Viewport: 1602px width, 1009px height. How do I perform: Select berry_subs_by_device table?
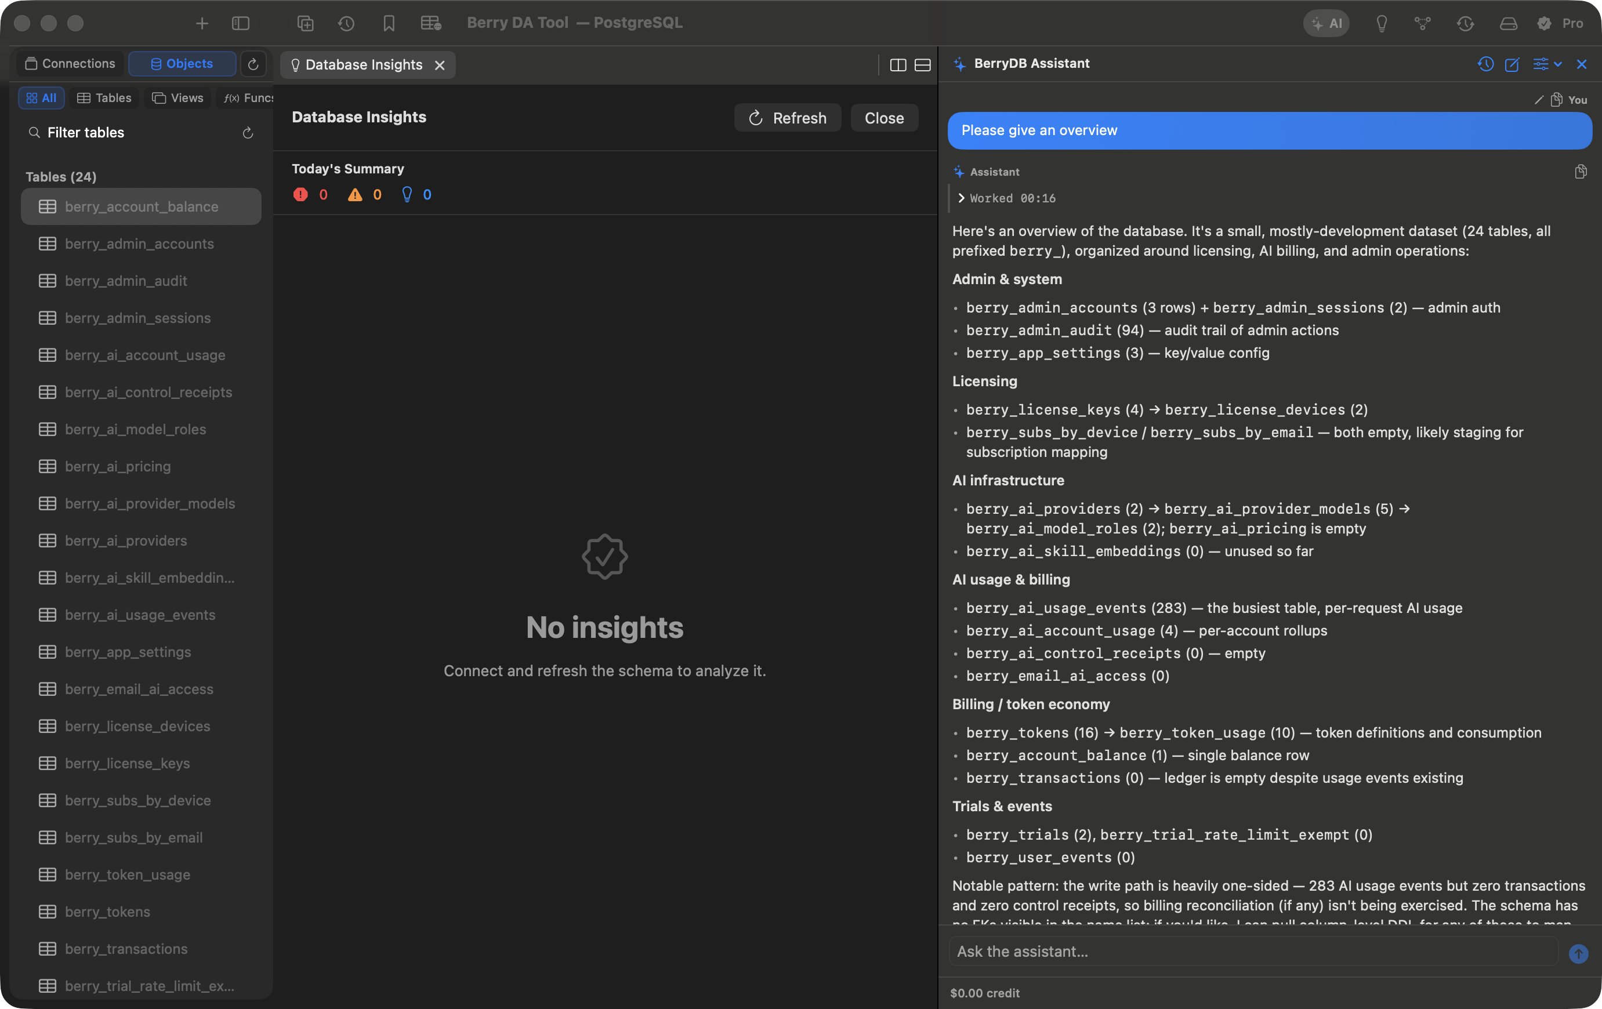pos(141,801)
